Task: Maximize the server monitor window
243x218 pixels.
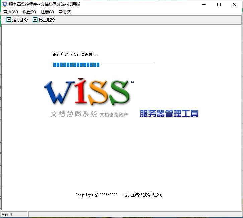Action: 219,4
